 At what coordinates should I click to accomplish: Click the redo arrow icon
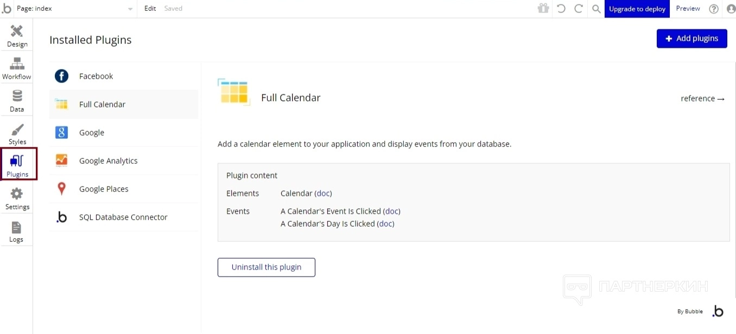pyautogui.click(x=579, y=9)
